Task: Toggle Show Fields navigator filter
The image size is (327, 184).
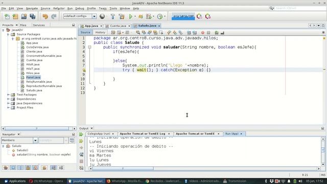Action: coord(13,168)
